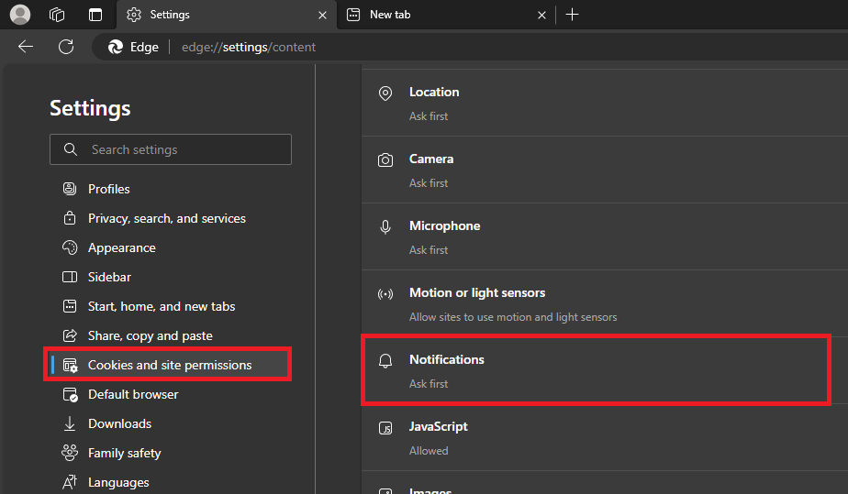Click the Start, home, new tabs icon
The image size is (848, 494).
click(70, 306)
